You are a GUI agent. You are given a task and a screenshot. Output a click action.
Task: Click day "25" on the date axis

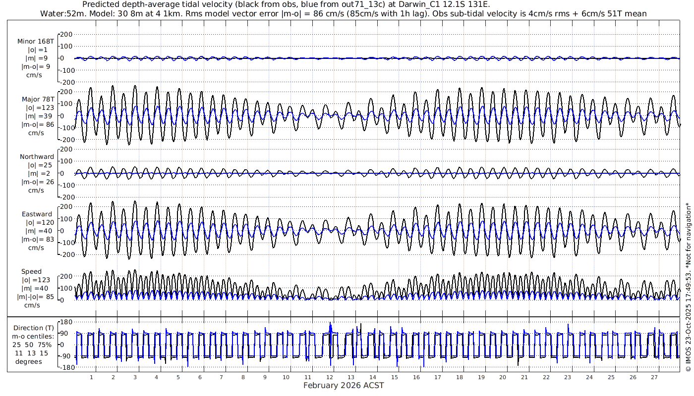point(611,377)
